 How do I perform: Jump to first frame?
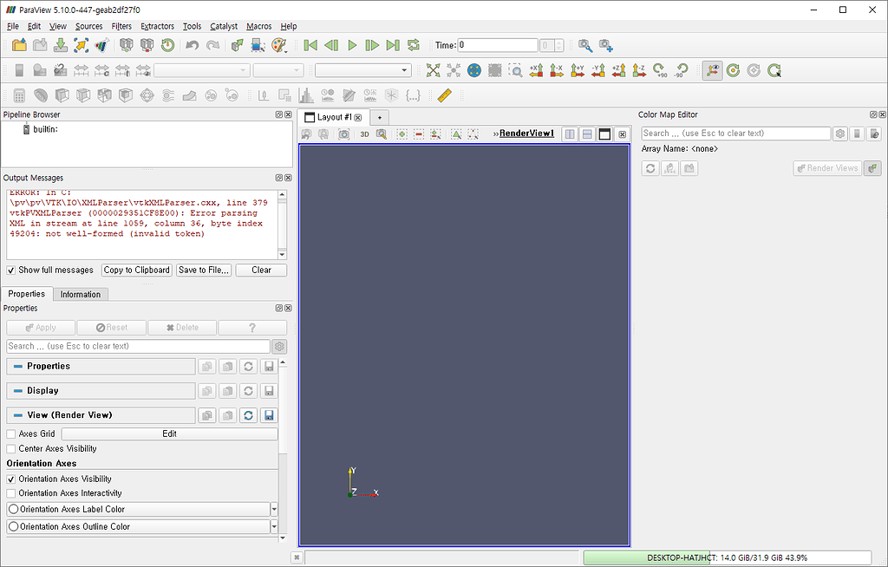(310, 45)
